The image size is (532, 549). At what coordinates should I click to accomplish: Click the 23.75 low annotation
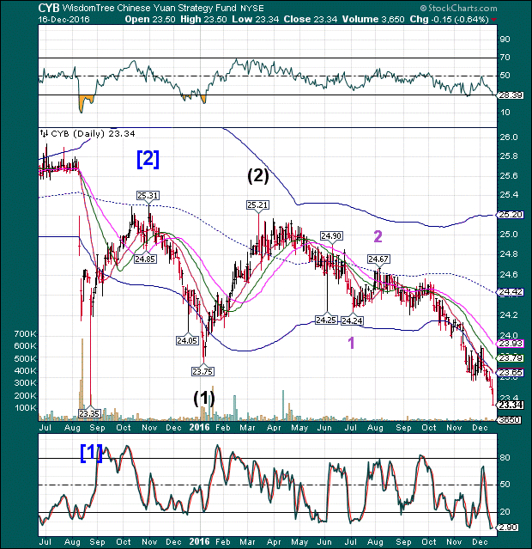(203, 372)
